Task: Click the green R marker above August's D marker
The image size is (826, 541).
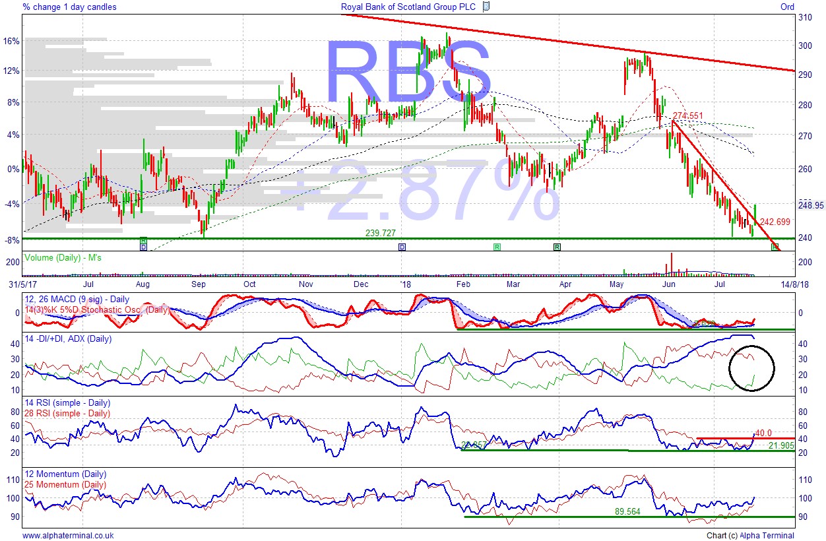Action: 143,241
